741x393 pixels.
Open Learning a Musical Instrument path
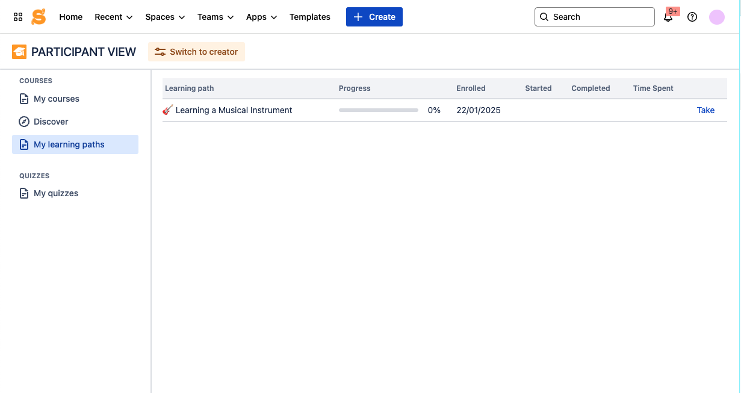pos(234,110)
